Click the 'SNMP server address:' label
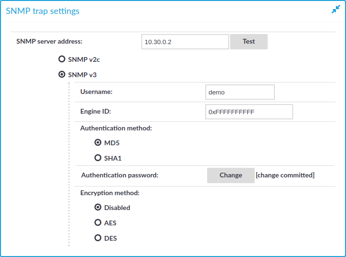Image resolution: width=346 pixels, height=257 pixels. point(49,41)
